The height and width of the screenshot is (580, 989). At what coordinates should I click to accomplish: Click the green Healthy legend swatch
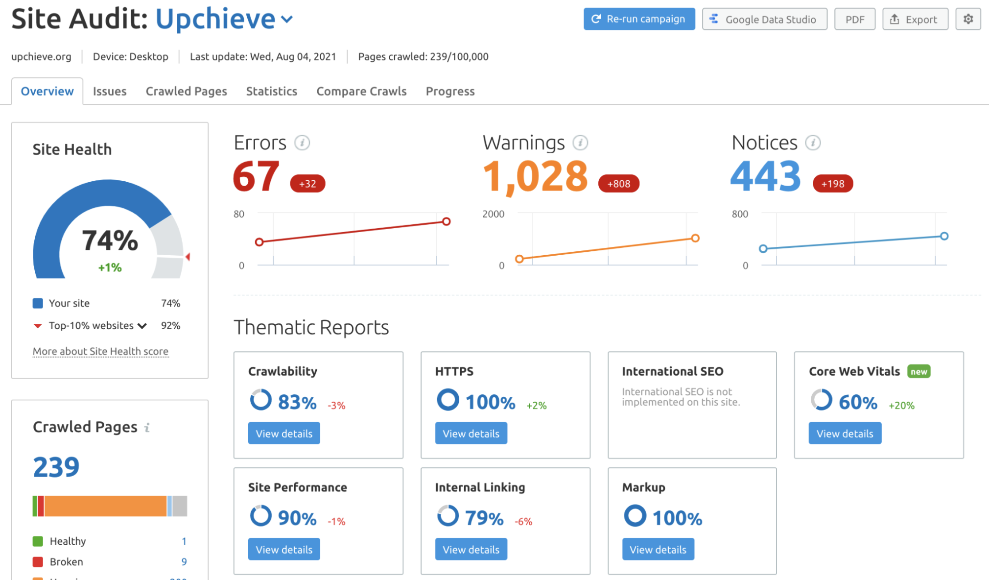(38, 541)
